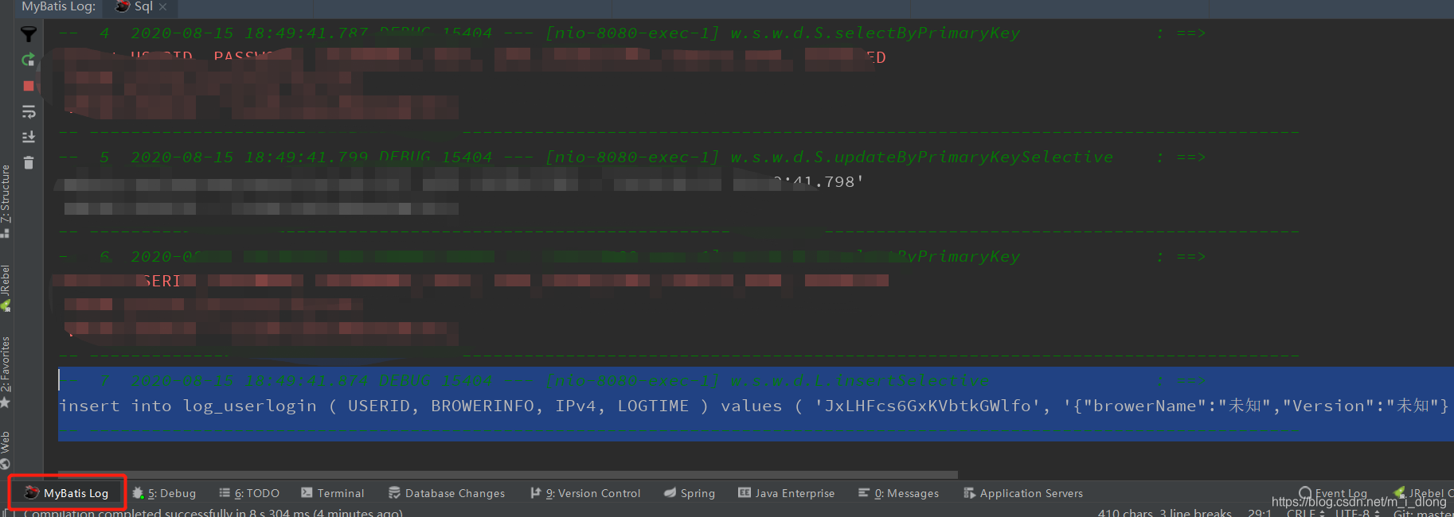The height and width of the screenshot is (517, 1454).
Task: Close the Sql tab
Action: [163, 7]
